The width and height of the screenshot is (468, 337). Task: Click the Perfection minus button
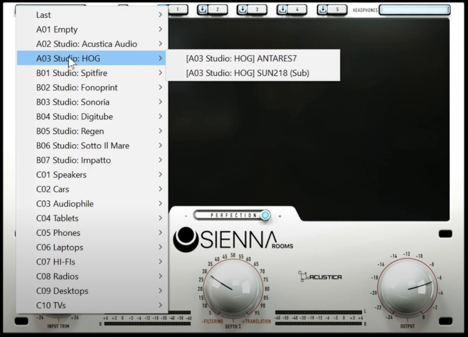[186, 216]
